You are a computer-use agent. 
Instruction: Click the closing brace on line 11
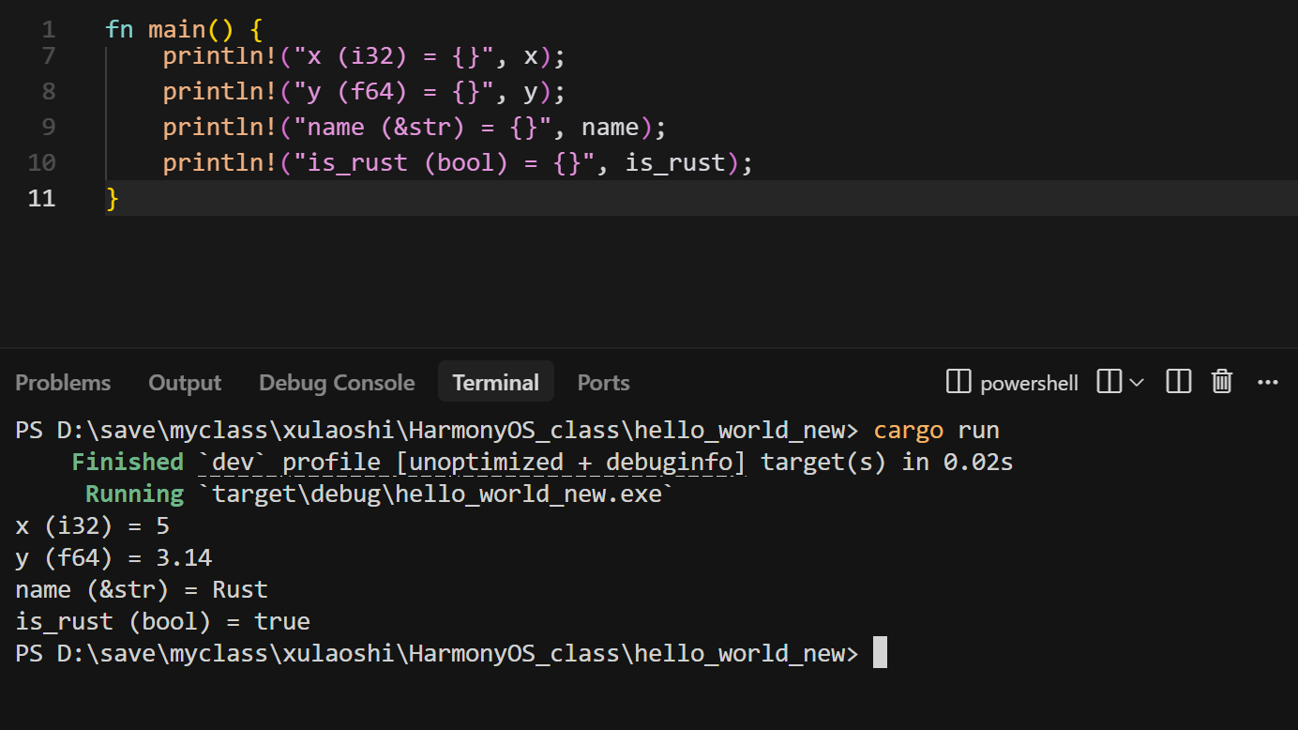click(113, 198)
